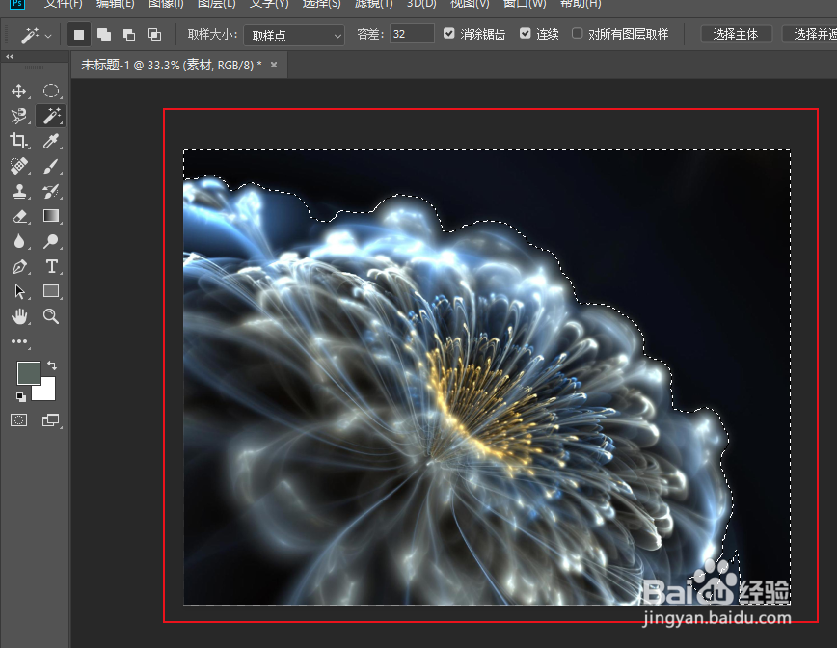Select the History Brush tool
Screen dimensions: 837x648
point(51,191)
